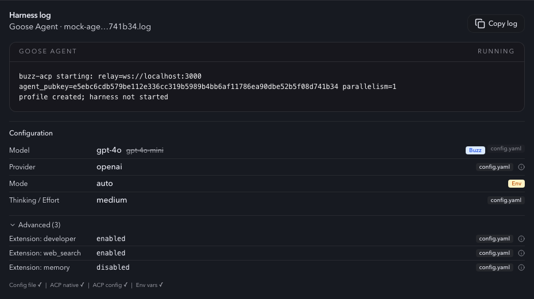Screen dimensions: 534x299
Task: Click info icon for Extension: memory
Action: coord(521,267)
